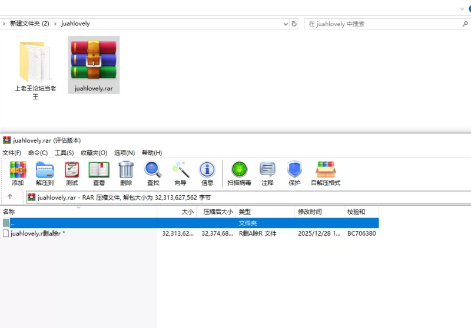Select the juahlovely.r删a除r file row
Image resolution: width=471 pixels, height=328 pixels.
click(x=189, y=233)
